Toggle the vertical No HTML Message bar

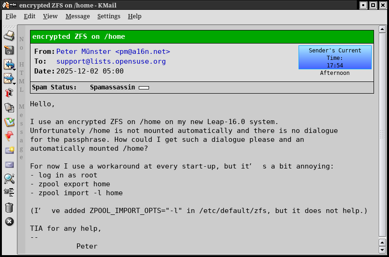click(x=22, y=140)
